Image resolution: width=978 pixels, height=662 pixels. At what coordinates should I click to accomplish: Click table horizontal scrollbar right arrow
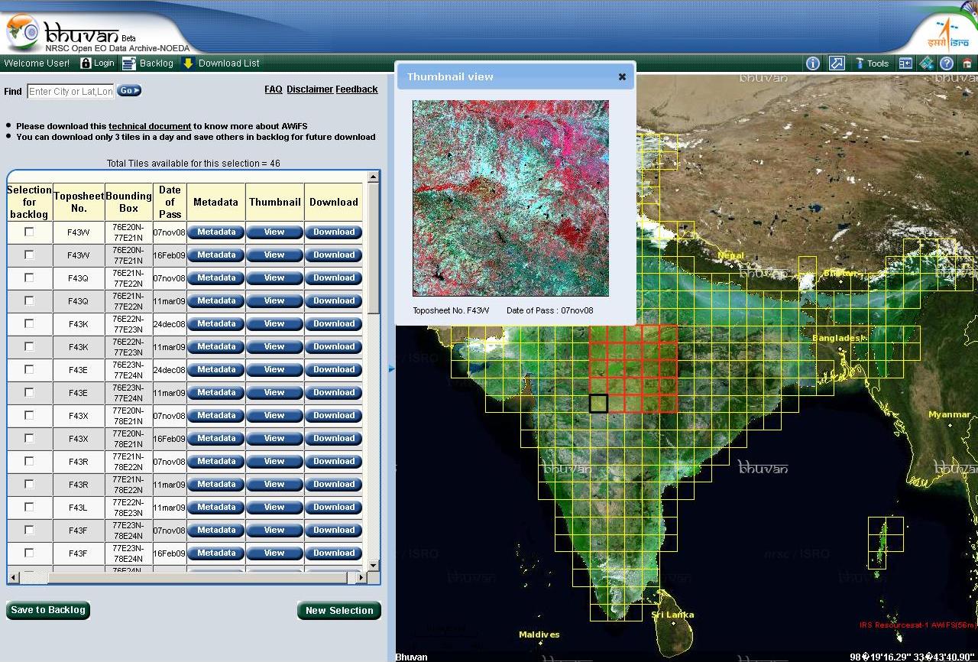coord(361,577)
